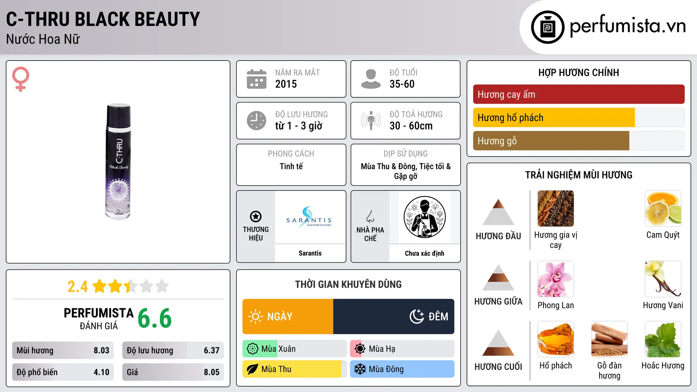Click the sillage icon beside Độ toả hương
Screen dimensions: 697x392
tap(371, 120)
